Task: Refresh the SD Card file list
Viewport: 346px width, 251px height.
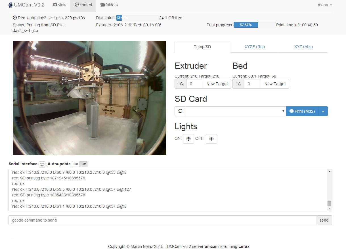Action: (x=180, y=111)
